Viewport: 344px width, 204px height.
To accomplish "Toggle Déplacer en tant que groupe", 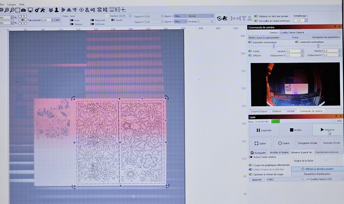I will (x=256, y=16).
